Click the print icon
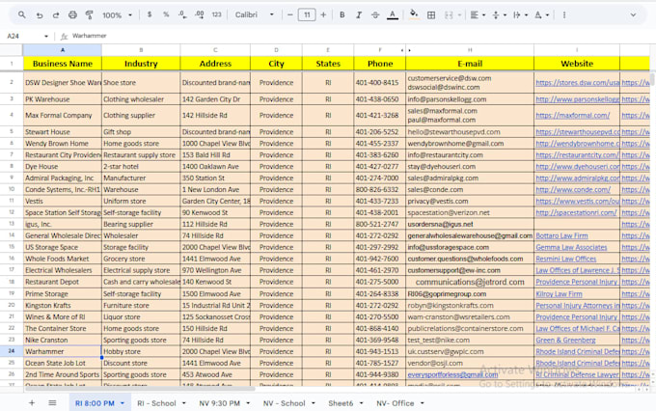The height and width of the screenshot is (411, 656). (72, 15)
